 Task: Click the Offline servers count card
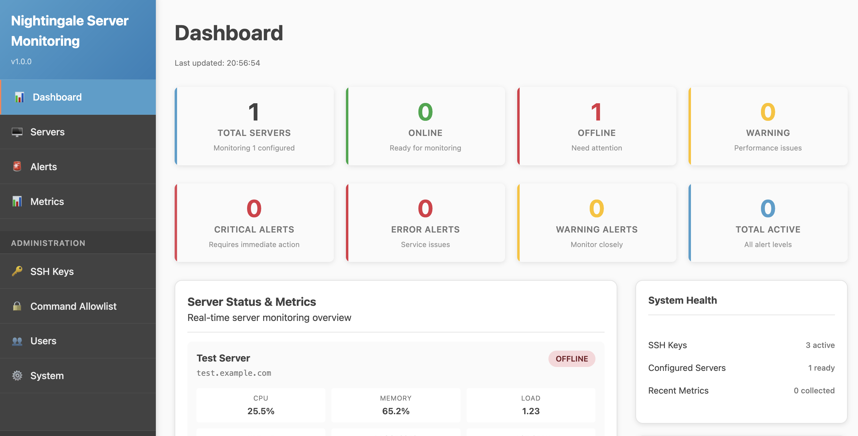597,126
